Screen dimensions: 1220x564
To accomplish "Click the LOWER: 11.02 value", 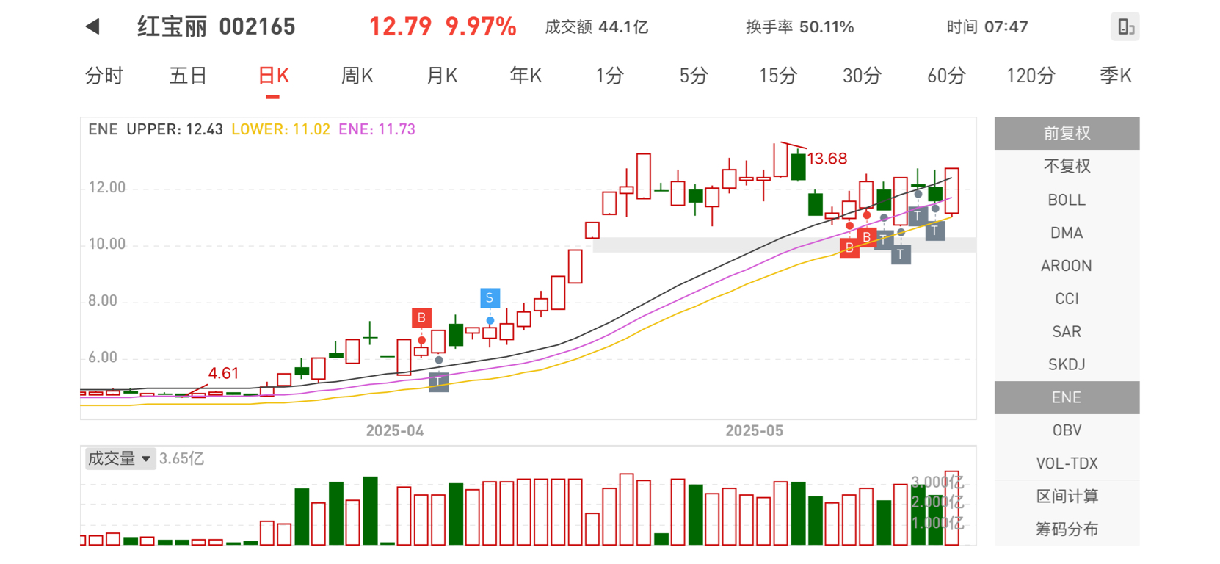I will (x=280, y=129).
